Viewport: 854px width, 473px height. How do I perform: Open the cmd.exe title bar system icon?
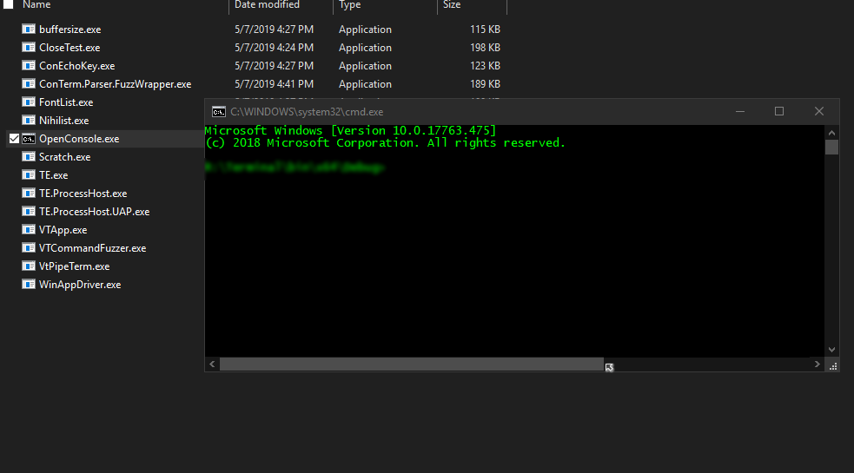point(218,112)
